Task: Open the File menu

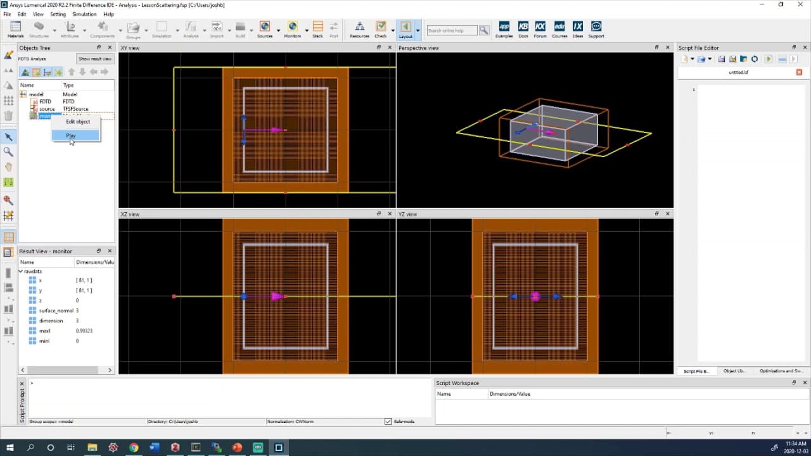Action: pos(7,14)
